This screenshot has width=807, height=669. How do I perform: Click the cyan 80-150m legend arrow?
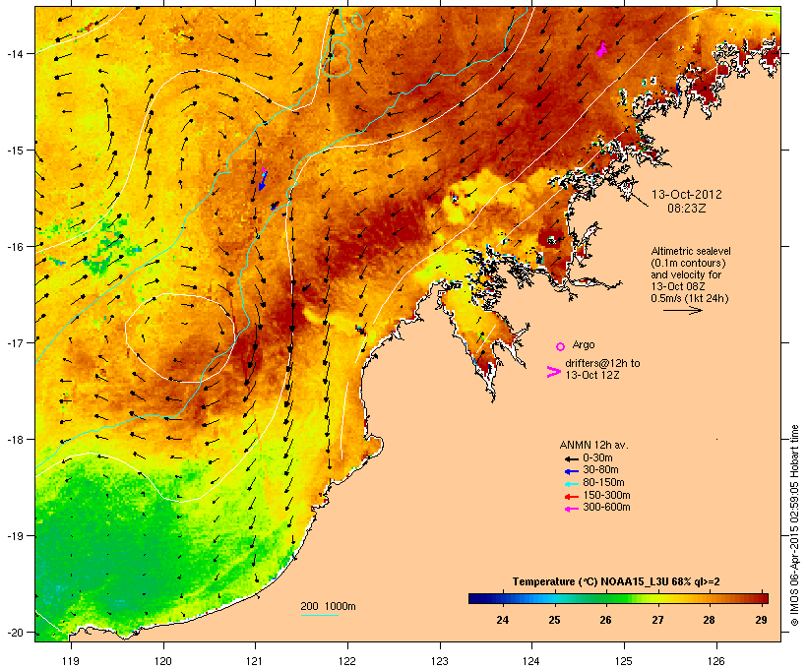point(571,484)
